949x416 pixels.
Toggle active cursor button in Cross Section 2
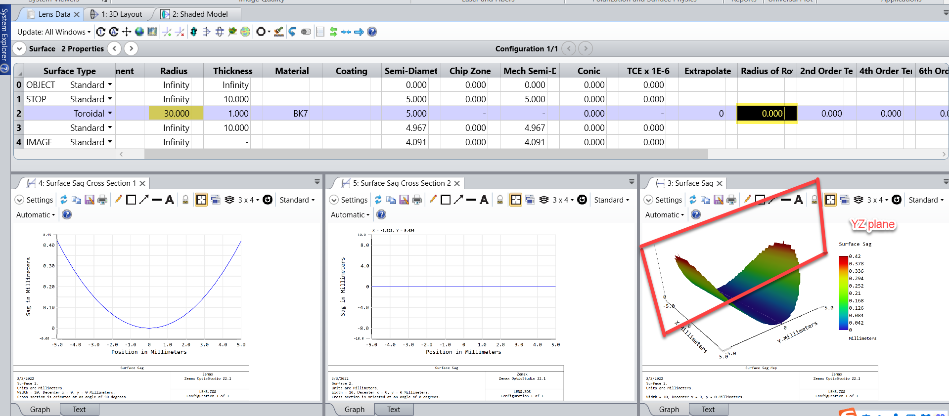click(516, 200)
